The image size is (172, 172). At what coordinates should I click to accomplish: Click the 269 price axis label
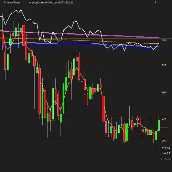coord(164,141)
